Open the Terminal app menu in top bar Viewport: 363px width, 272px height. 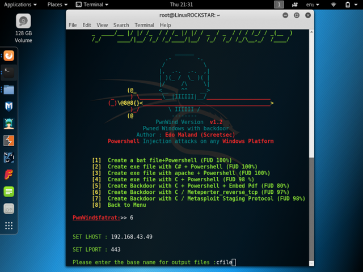pyautogui.click(x=92, y=5)
